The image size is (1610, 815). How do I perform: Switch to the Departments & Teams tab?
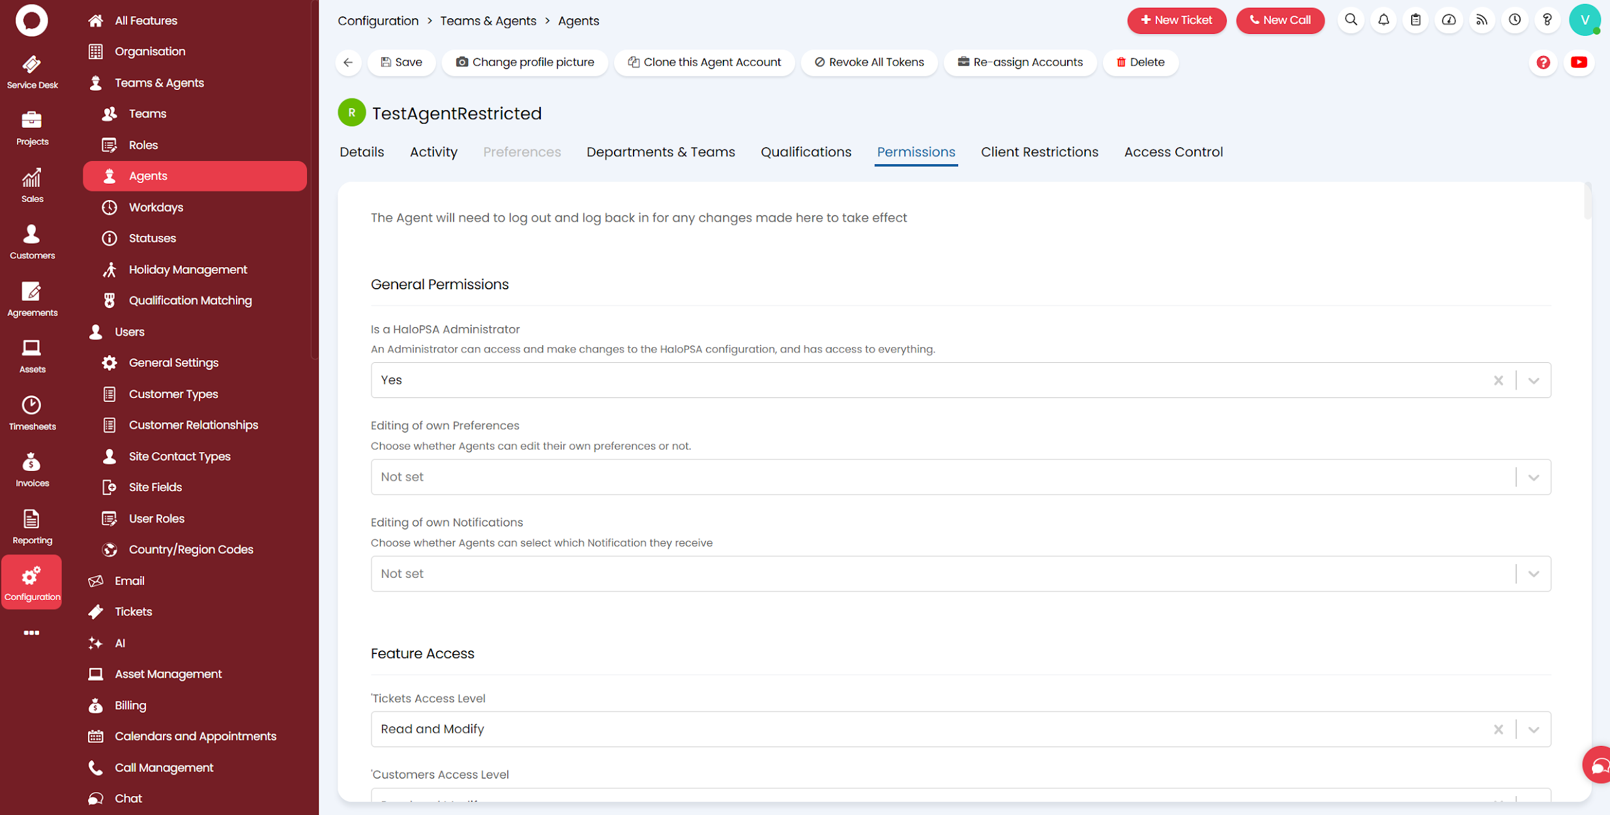coord(660,152)
